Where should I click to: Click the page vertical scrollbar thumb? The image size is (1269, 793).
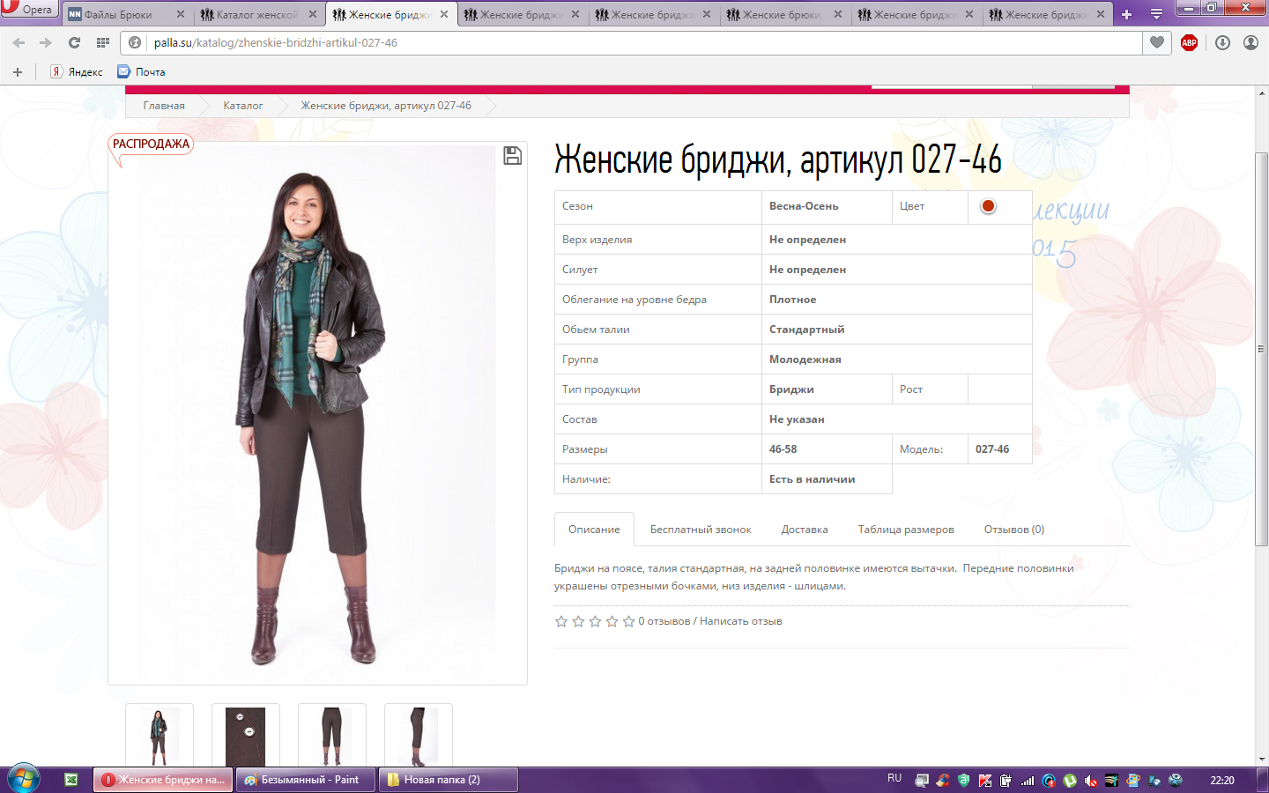[x=1262, y=349]
